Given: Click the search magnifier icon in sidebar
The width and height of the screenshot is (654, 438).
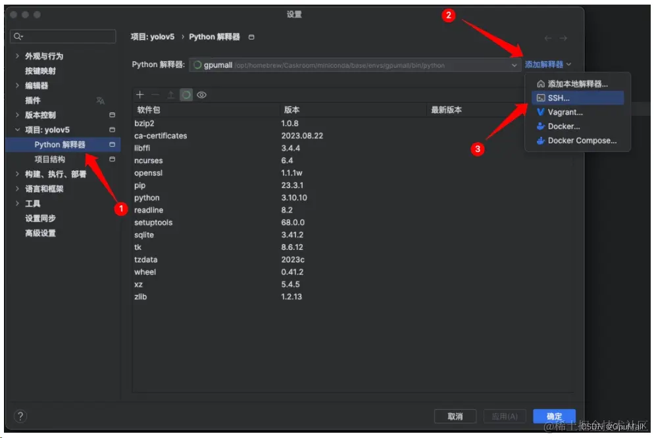Looking at the screenshot, I should (x=18, y=36).
